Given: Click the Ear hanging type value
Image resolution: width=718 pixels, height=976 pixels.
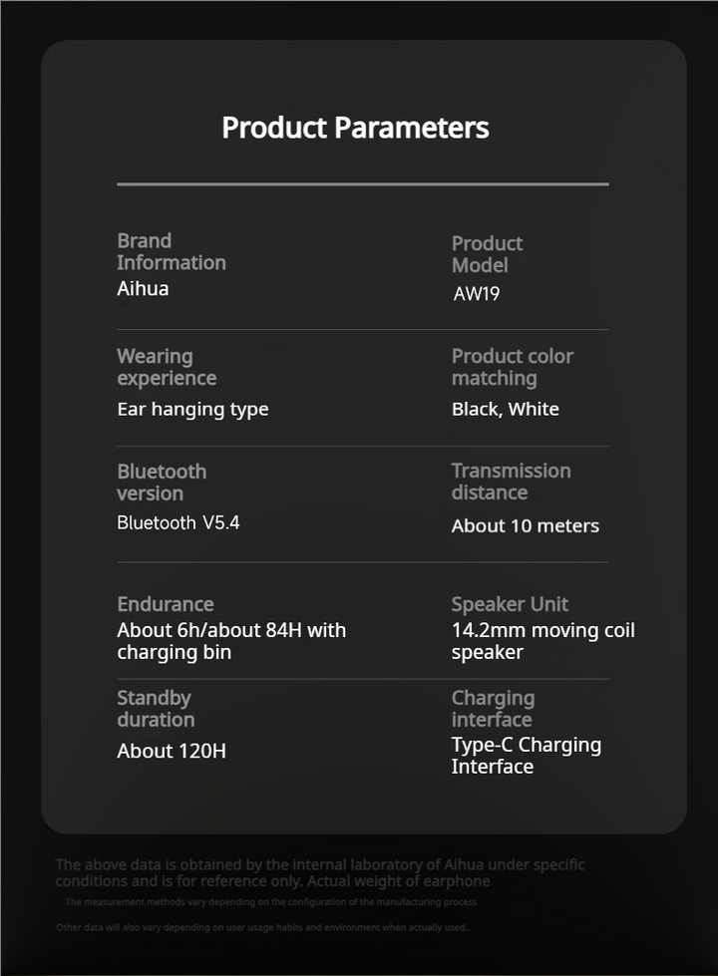Looking at the screenshot, I should click(x=192, y=409).
